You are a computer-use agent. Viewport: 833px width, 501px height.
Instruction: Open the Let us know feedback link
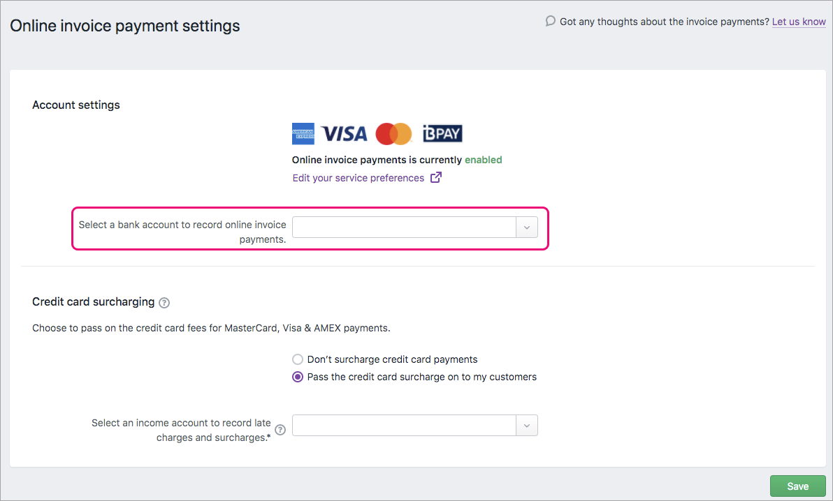coord(799,22)
